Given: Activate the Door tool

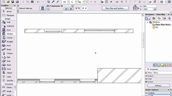Looking at the screenshot, I should pyautogui.click(x=8, y=30).
